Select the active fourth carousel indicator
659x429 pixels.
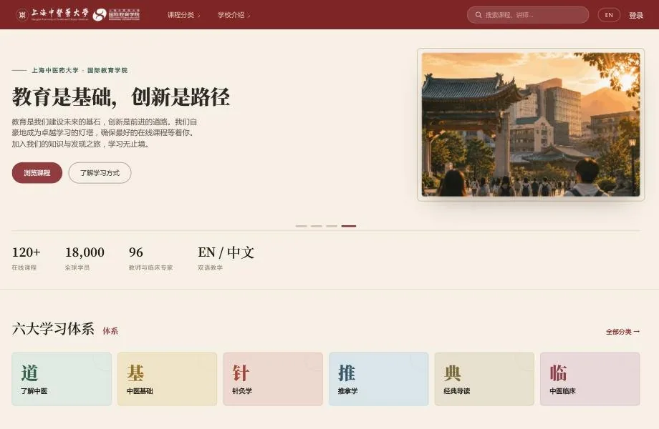[x=348, y=226]
